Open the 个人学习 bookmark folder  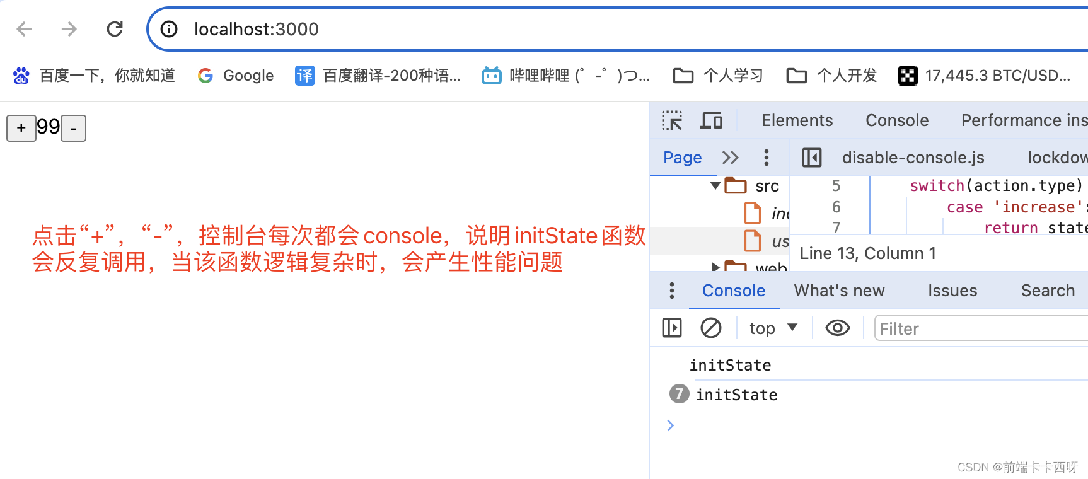coord(718,76)
